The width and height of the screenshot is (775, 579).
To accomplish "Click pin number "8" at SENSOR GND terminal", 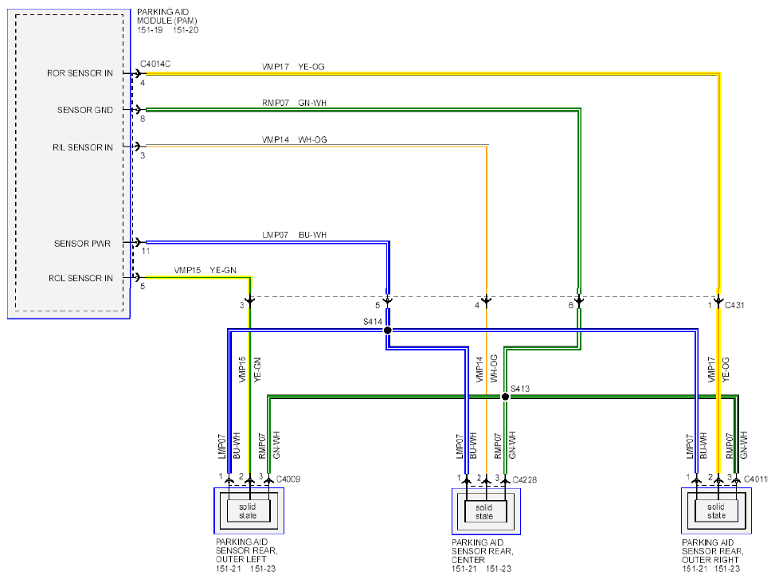I will click(x=143, y=119).
